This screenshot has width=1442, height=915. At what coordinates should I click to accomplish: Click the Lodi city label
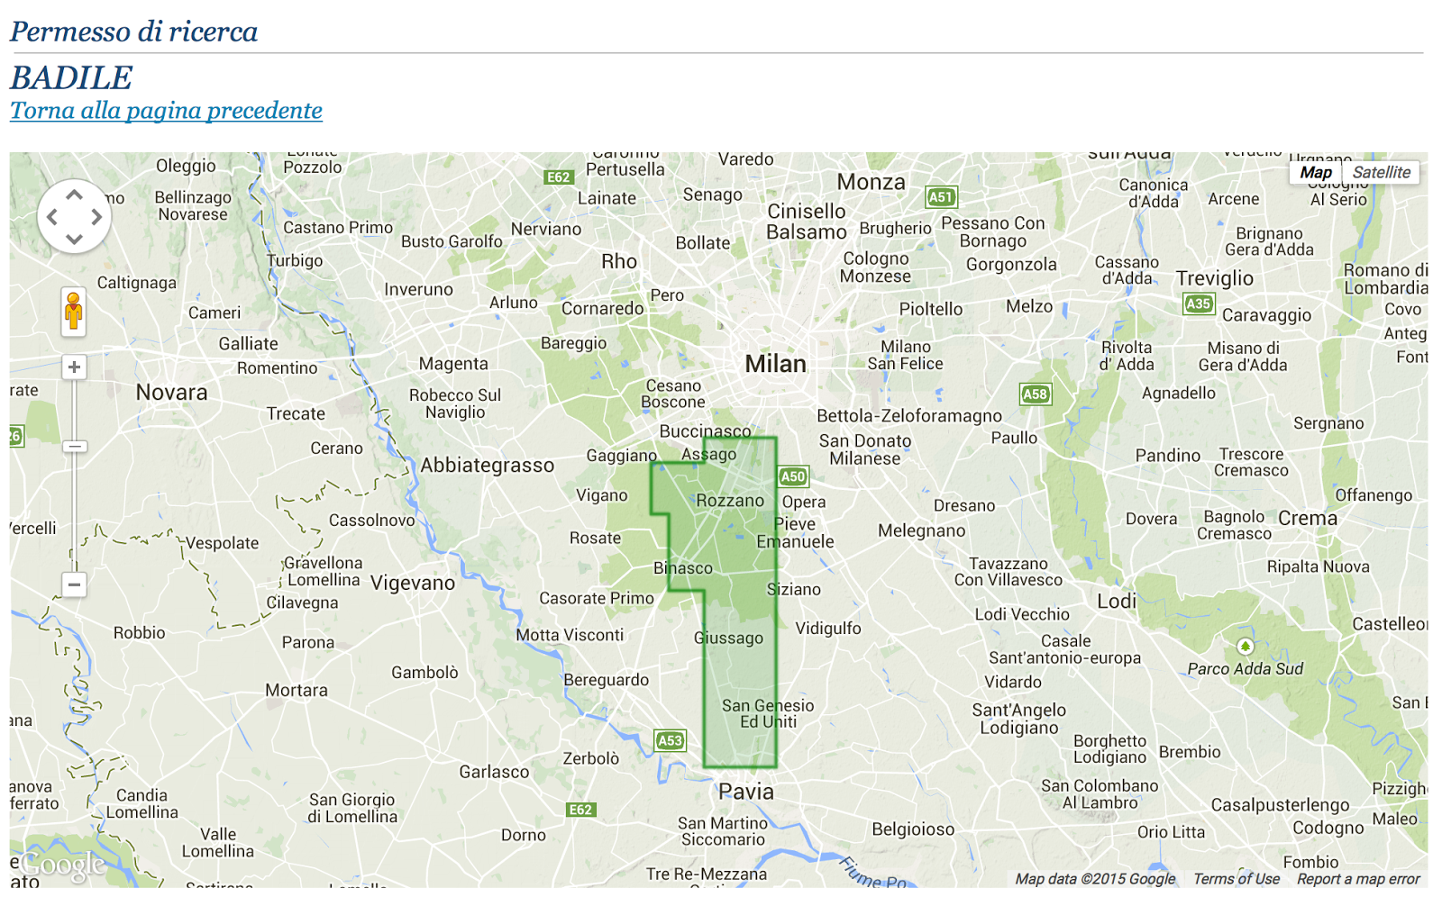(x=1117, y=602)
